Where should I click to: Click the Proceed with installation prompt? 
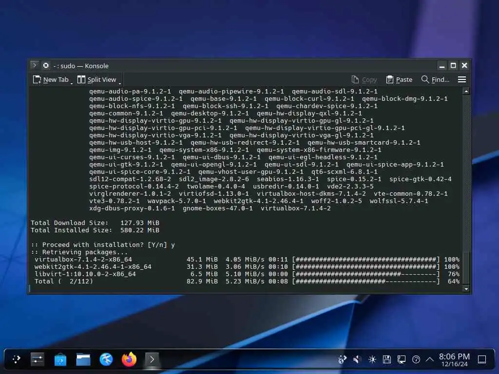[x=102, y=245]
